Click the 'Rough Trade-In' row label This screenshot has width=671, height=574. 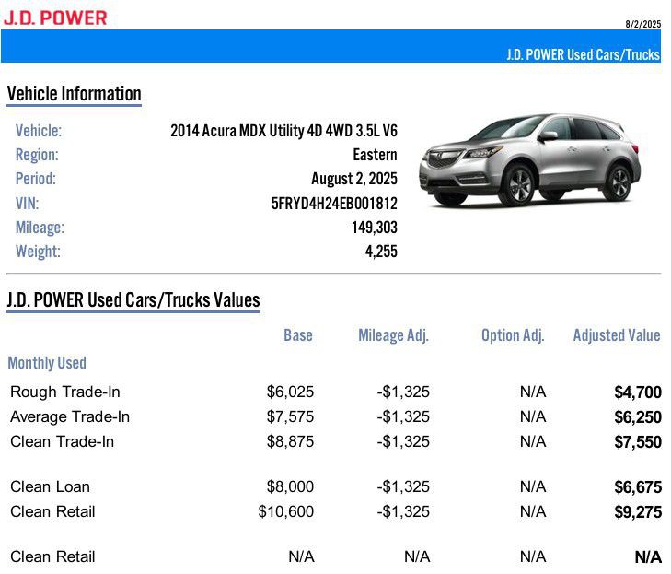[x=65, y=392]
